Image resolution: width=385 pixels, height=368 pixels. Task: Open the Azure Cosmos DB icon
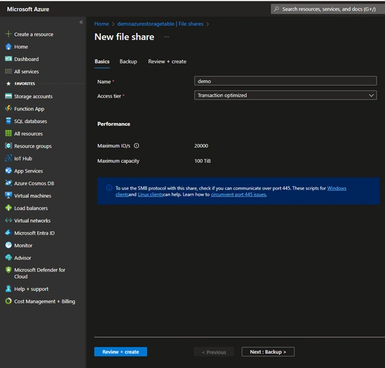point(8,183)
